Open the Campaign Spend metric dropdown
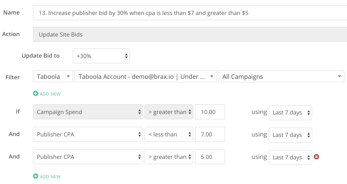Image resolution: width=347 pixels, height=184 pixels. click(88, 112)
